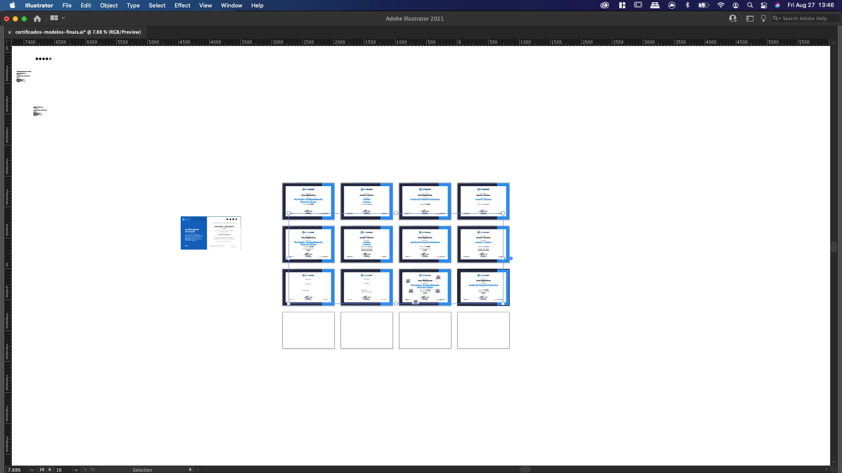842x473 pixels.
Task: Open the workspace switcher panel icon
Action: tap(750, 18)
